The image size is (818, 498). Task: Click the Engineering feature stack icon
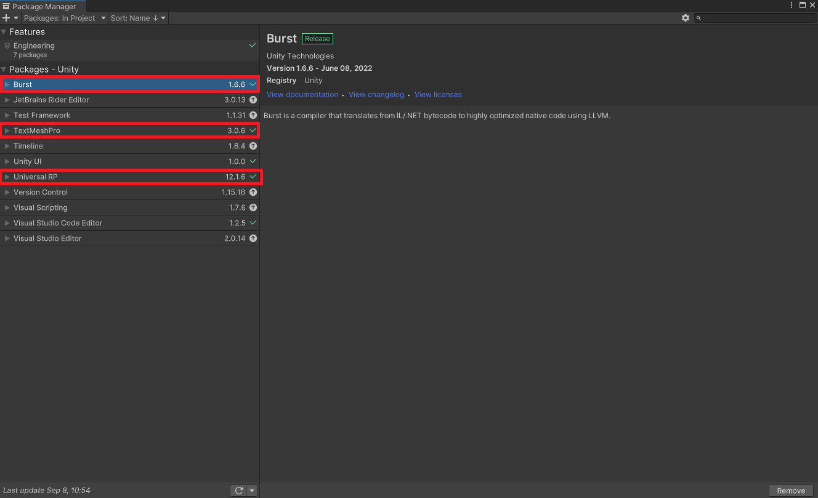pos(7,46)
